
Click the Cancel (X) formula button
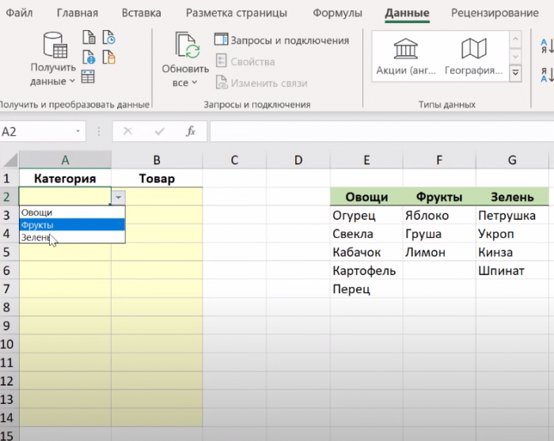(x=127, y=132)
